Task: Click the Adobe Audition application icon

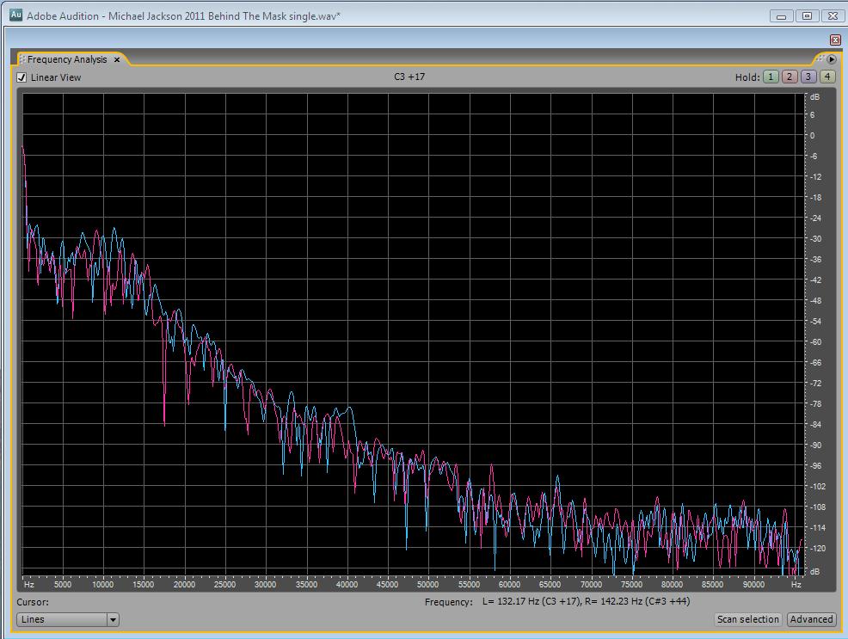Action: 15,15
